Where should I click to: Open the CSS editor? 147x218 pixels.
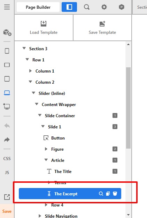pyautogui.click(x=7, y=158)
